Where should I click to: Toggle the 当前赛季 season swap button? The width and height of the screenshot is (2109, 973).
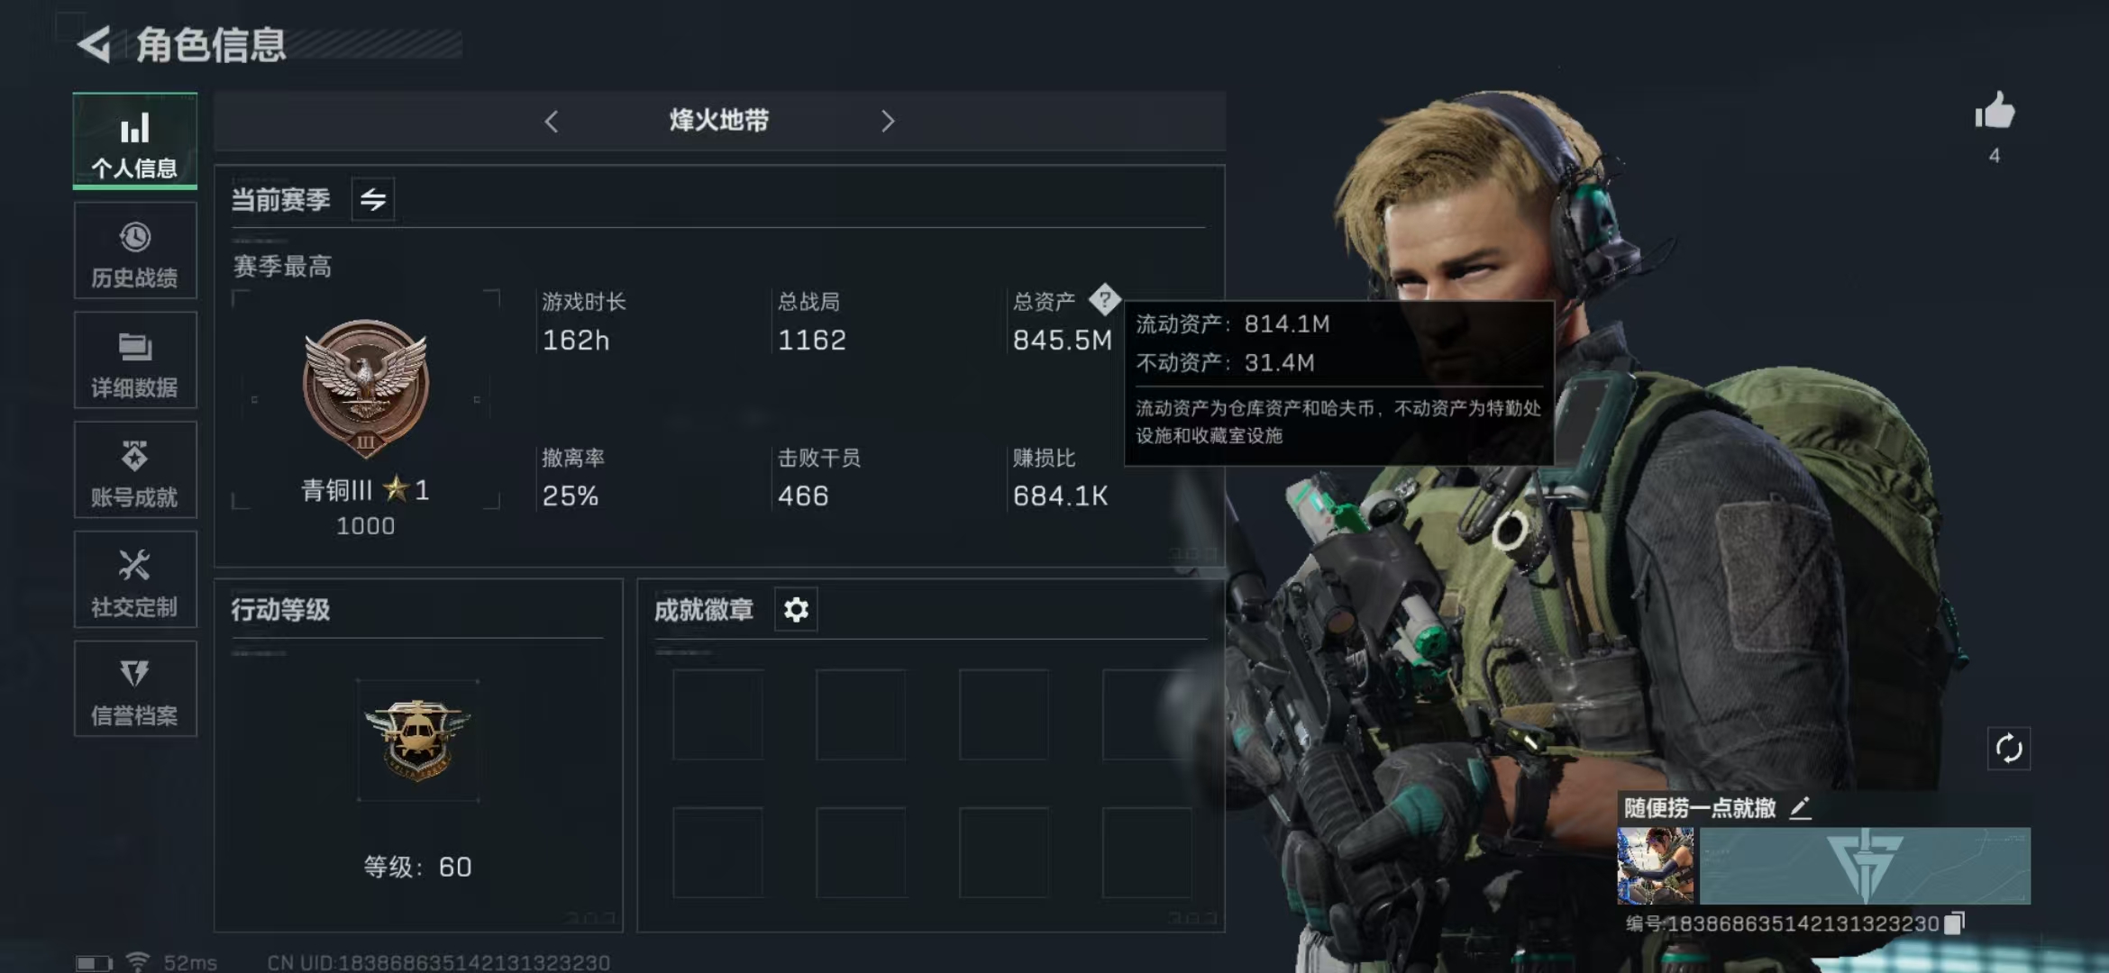coord(373,199)
